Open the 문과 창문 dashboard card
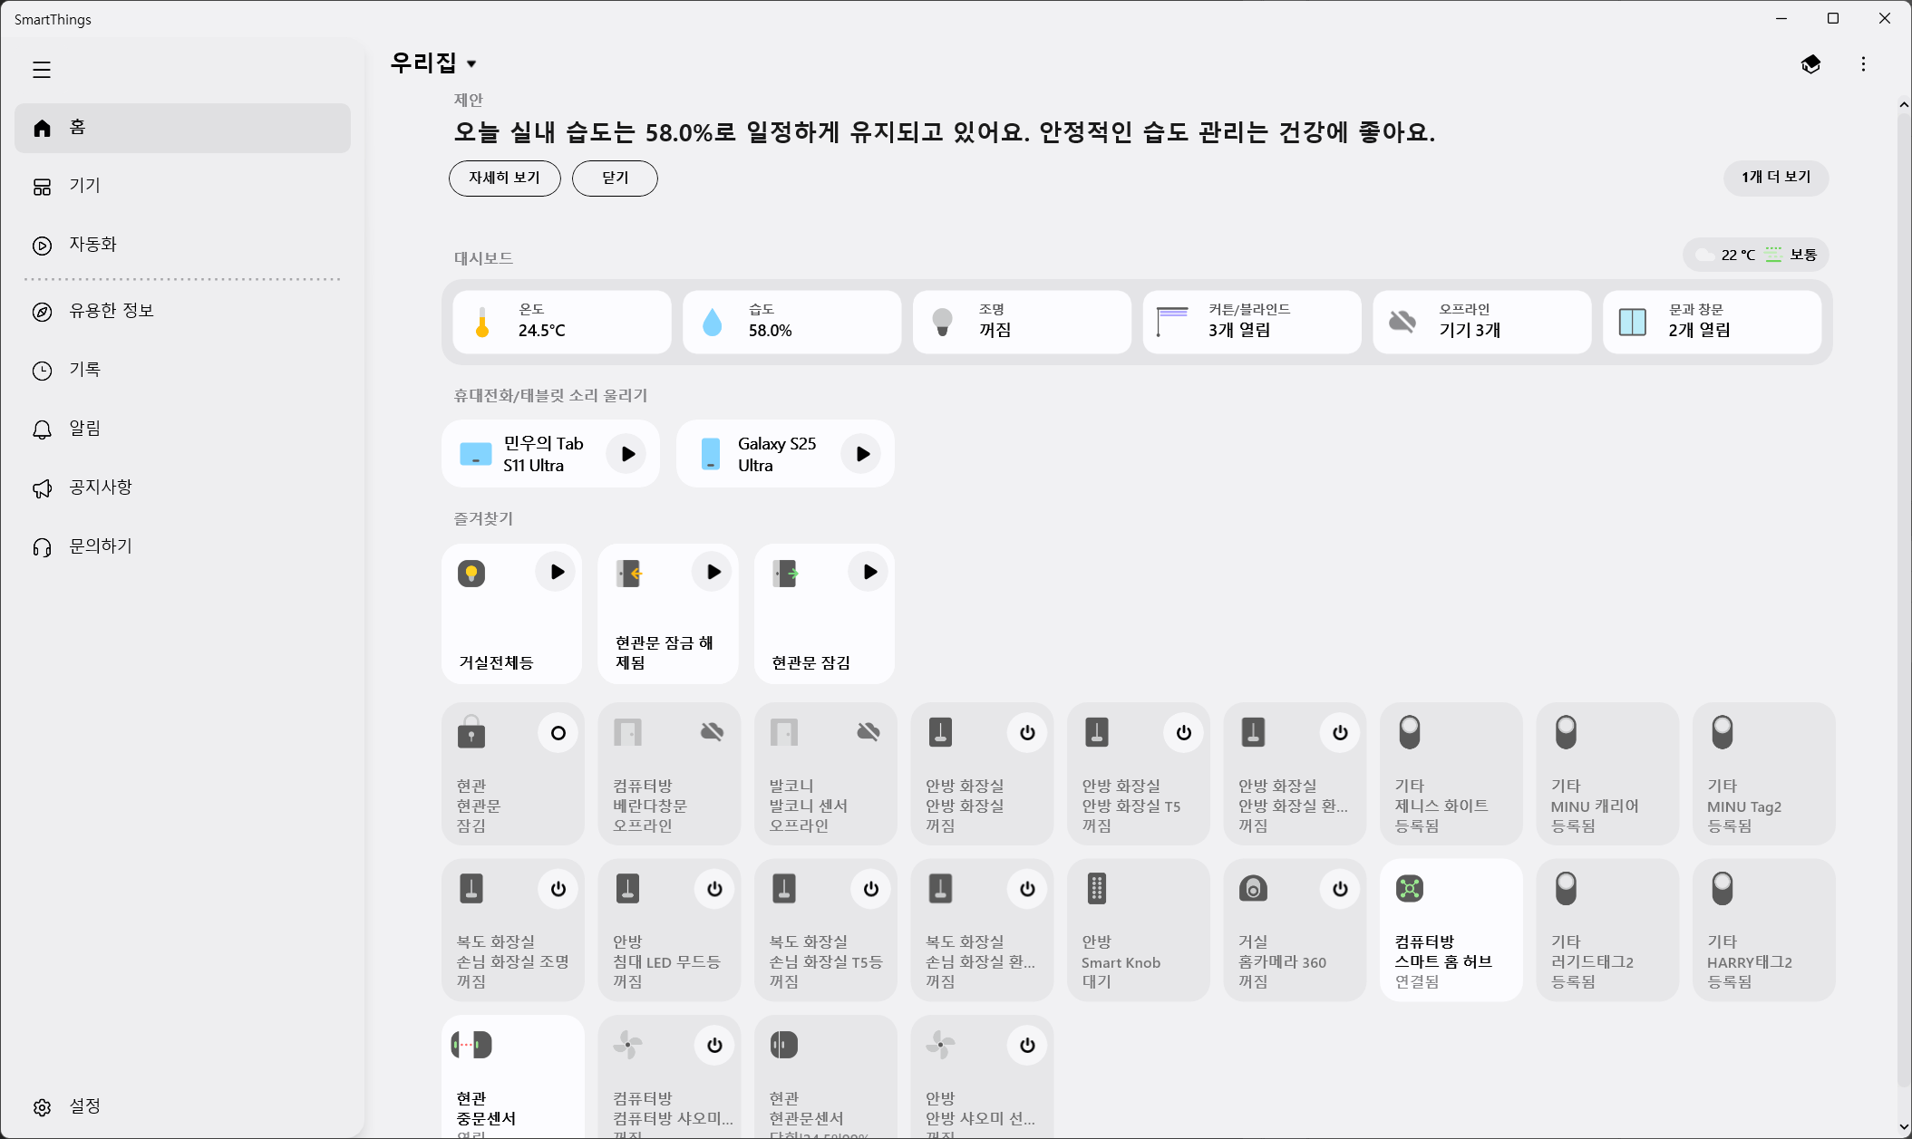This screenshot has height=1139, width=1912. click(1712, 322)
